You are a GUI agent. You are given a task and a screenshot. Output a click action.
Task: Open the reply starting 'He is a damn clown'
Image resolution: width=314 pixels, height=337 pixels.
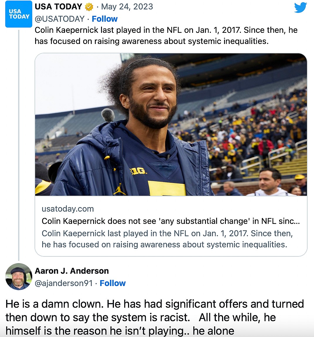[154, 304]
